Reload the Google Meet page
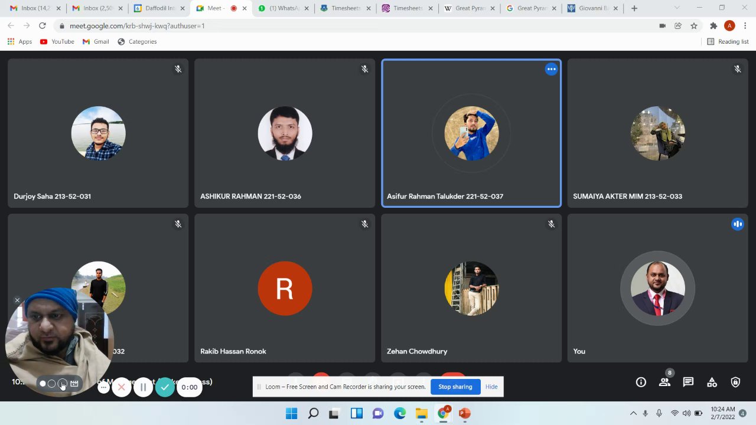Screen dimensions: 756x425 43,26
